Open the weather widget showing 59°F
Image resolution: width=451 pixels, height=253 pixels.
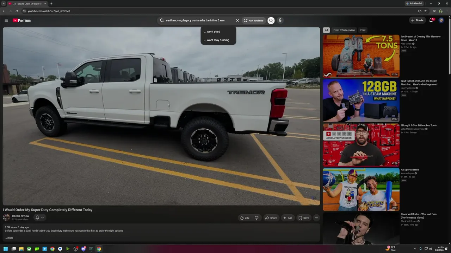tap(391, 249)
